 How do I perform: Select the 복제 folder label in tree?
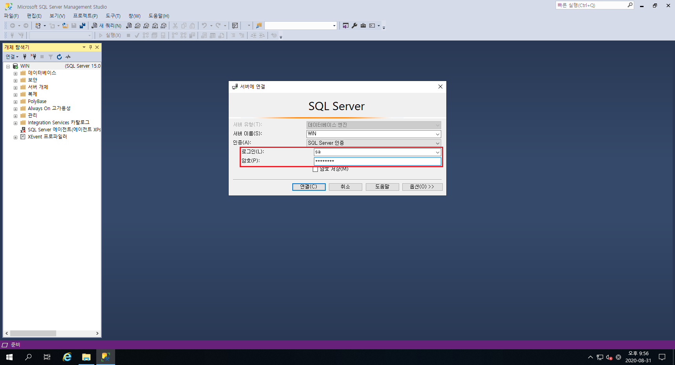click(x=33, y=94)
